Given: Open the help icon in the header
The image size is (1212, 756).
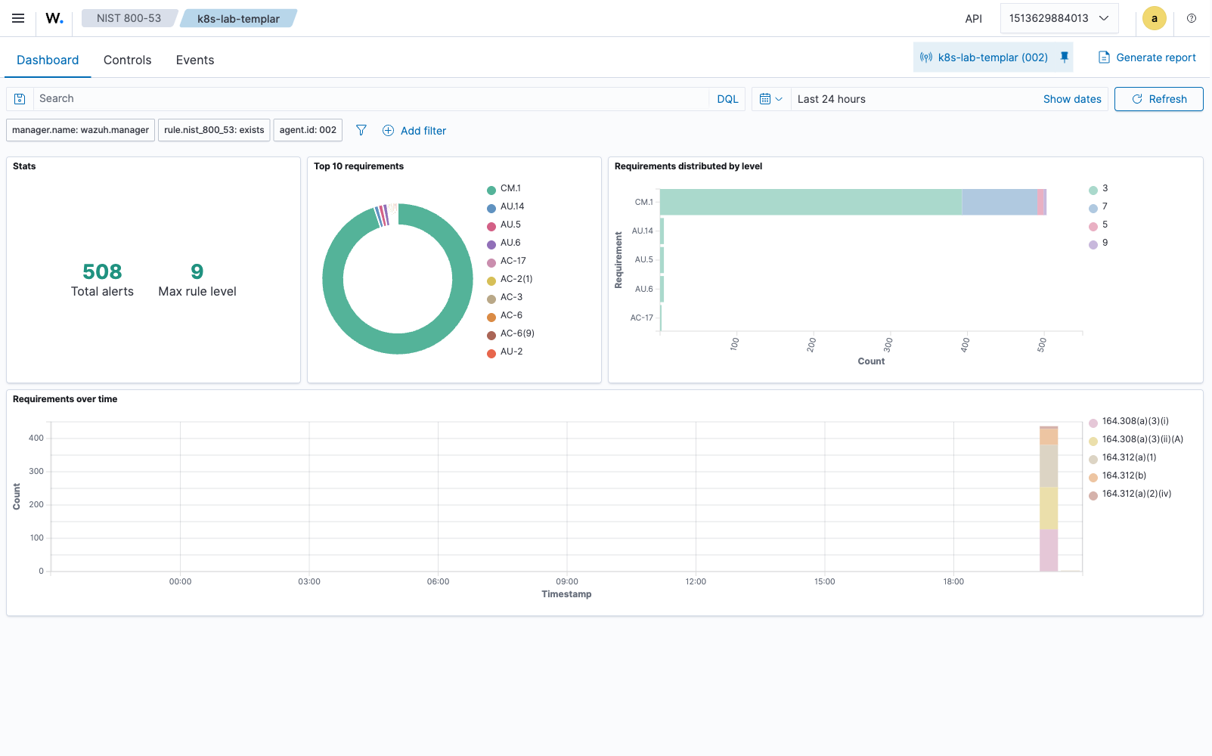Looking at the screenshot, I should click(1192, 18).
